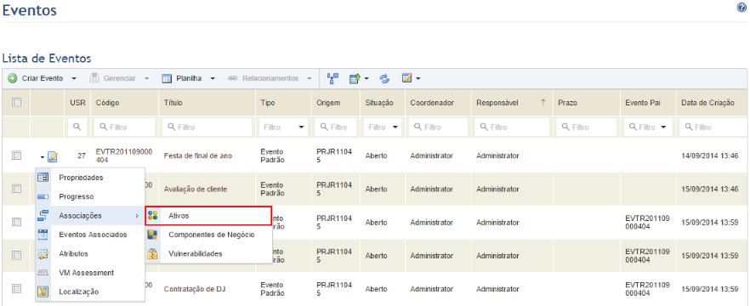This screenshot has height=306, width=750.
Task: Check the Contratação de DJ row checkbox
Action: click(16, 288)
